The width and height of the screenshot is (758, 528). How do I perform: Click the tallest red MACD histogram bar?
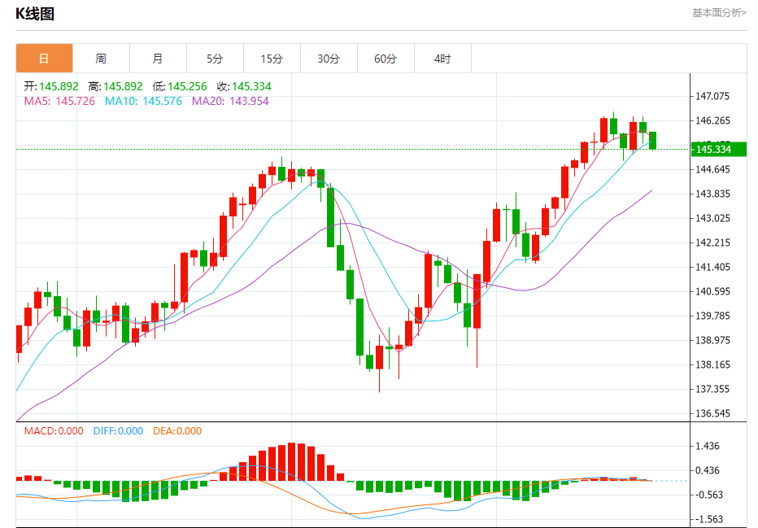click(291, 462)
